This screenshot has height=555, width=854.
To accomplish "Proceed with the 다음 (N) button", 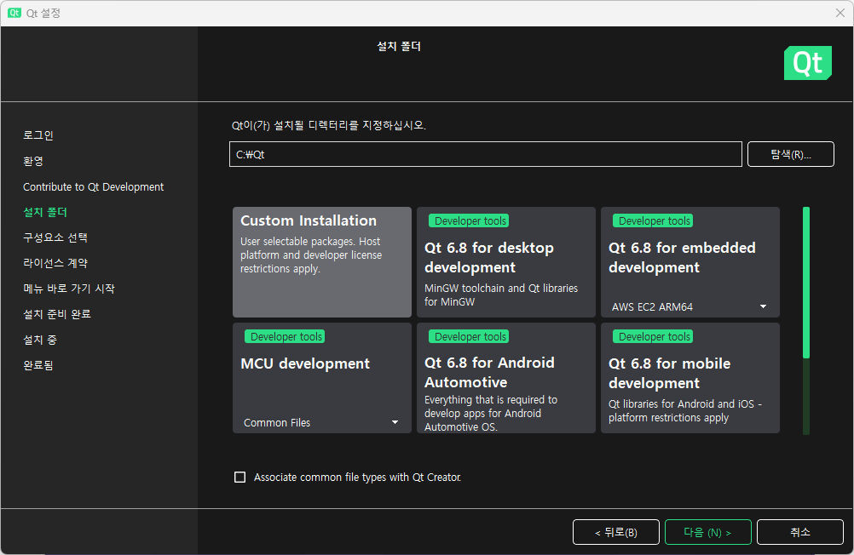I will coord(708,532).
